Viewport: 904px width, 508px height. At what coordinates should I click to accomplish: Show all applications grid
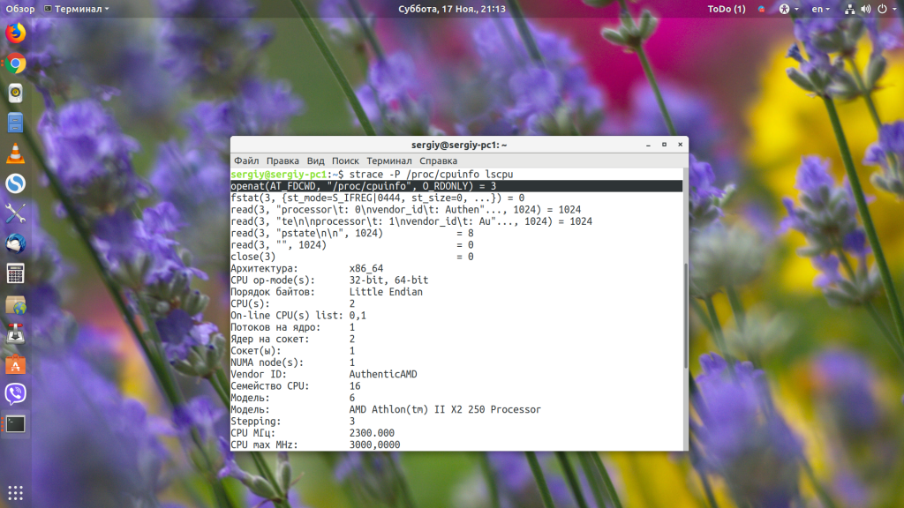point(16,493)
